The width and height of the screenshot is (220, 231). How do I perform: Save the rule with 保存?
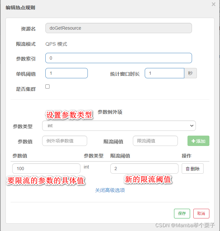click(x=182, y=214)
